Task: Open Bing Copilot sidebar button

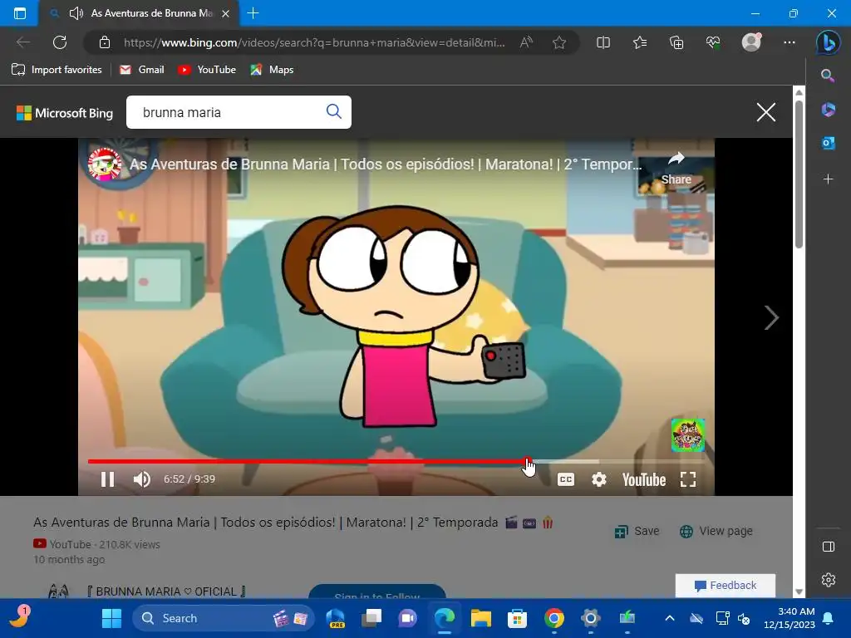Action: pyautogui.click(x=829, y=42)
